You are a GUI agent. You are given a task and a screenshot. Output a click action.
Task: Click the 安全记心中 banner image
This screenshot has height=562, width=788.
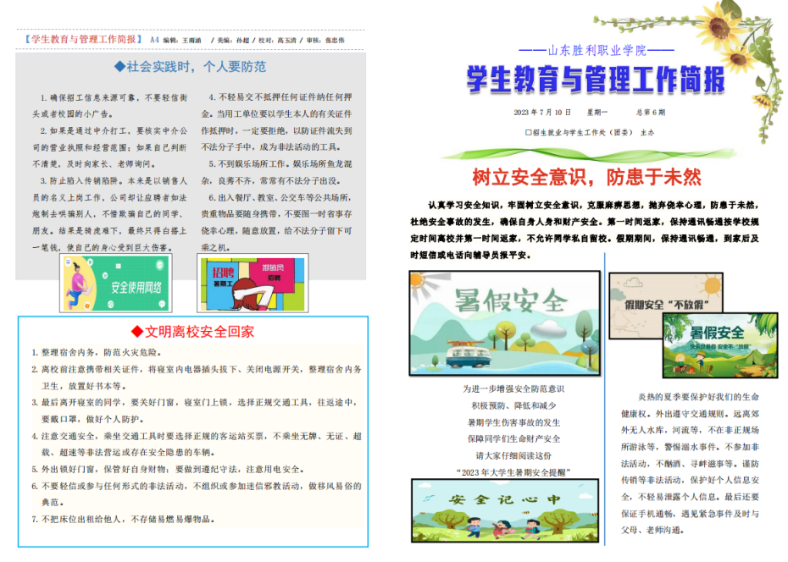(x=506, y=510)
